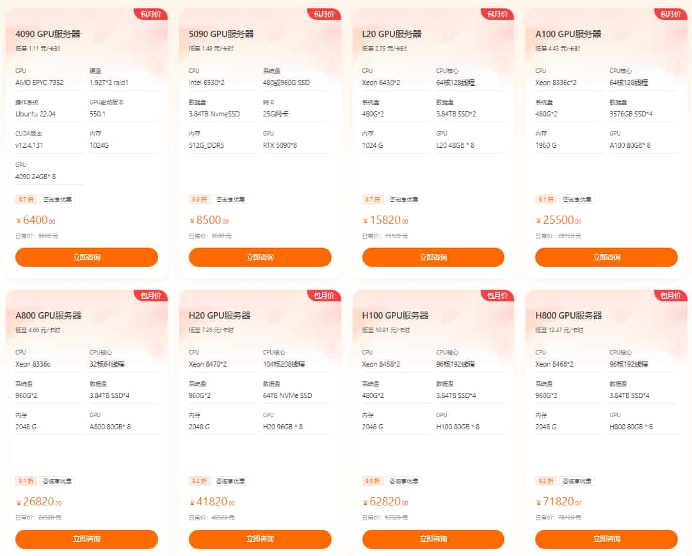Image resolution: width=692 pixels, height=556 pixels.
Task: Select the A800 GPU服务器 heading
Action: pos(48,315)
